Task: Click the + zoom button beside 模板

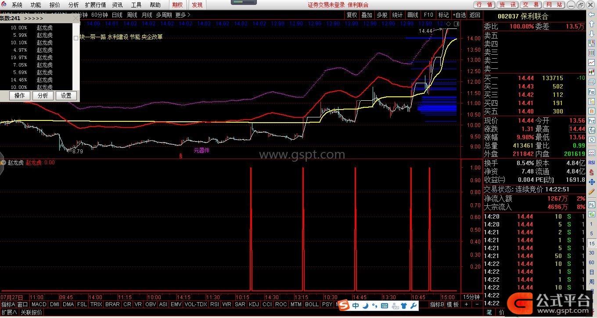Action: (466, 304)
